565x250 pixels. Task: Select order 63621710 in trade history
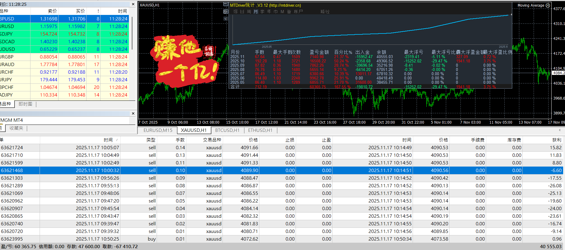coord(282,155)
